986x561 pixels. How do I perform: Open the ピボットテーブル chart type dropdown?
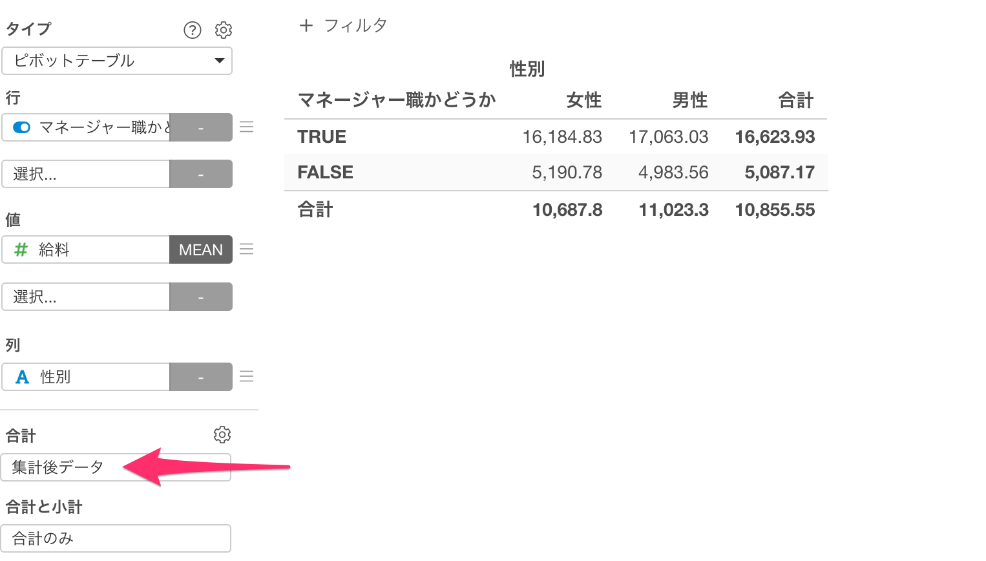pos(116,61)
